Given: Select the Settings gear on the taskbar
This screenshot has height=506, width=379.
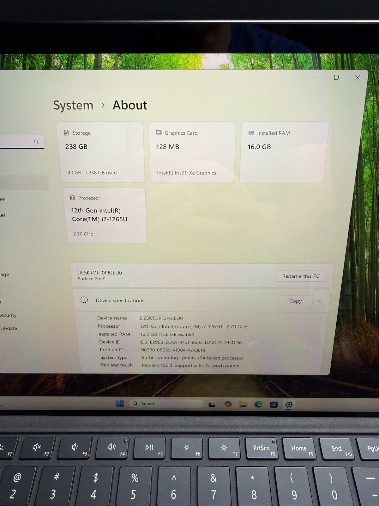Looking at the screenshot, I should pyautogui.click(x=289, y=404).
